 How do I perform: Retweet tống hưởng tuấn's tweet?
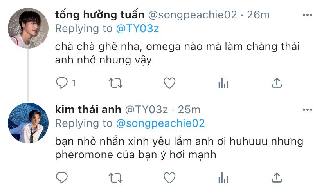point(115,83)
